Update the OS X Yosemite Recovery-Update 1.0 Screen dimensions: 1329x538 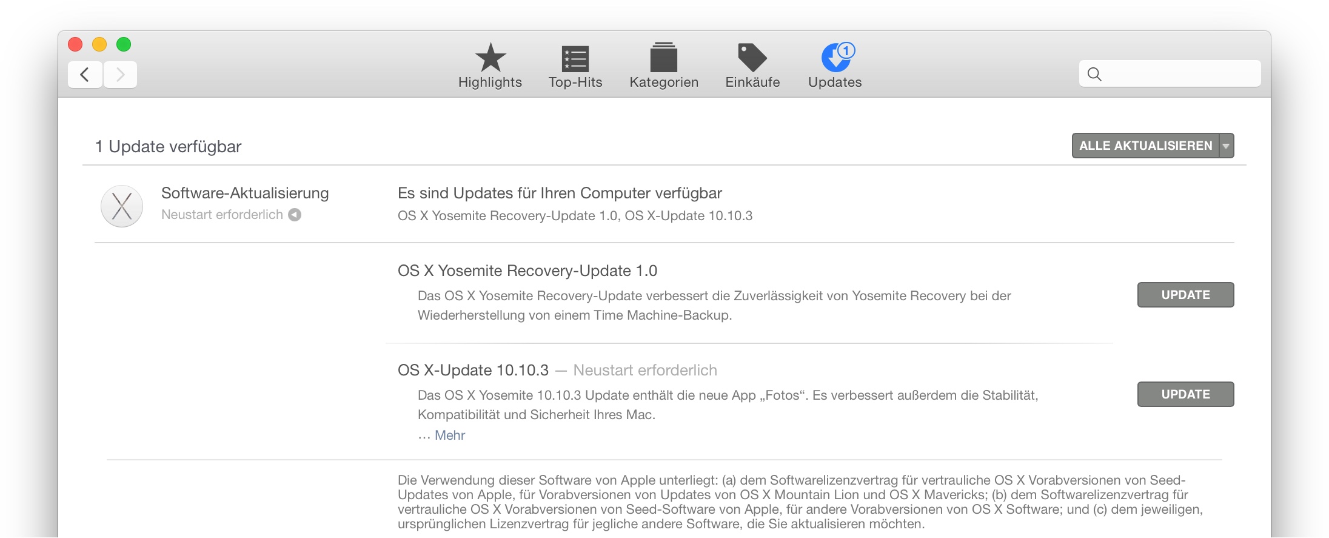pos(1185,295)
